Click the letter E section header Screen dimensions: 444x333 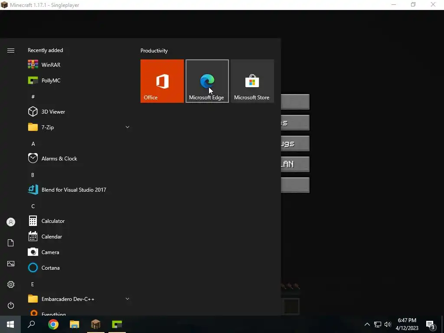tap(33, 284)
